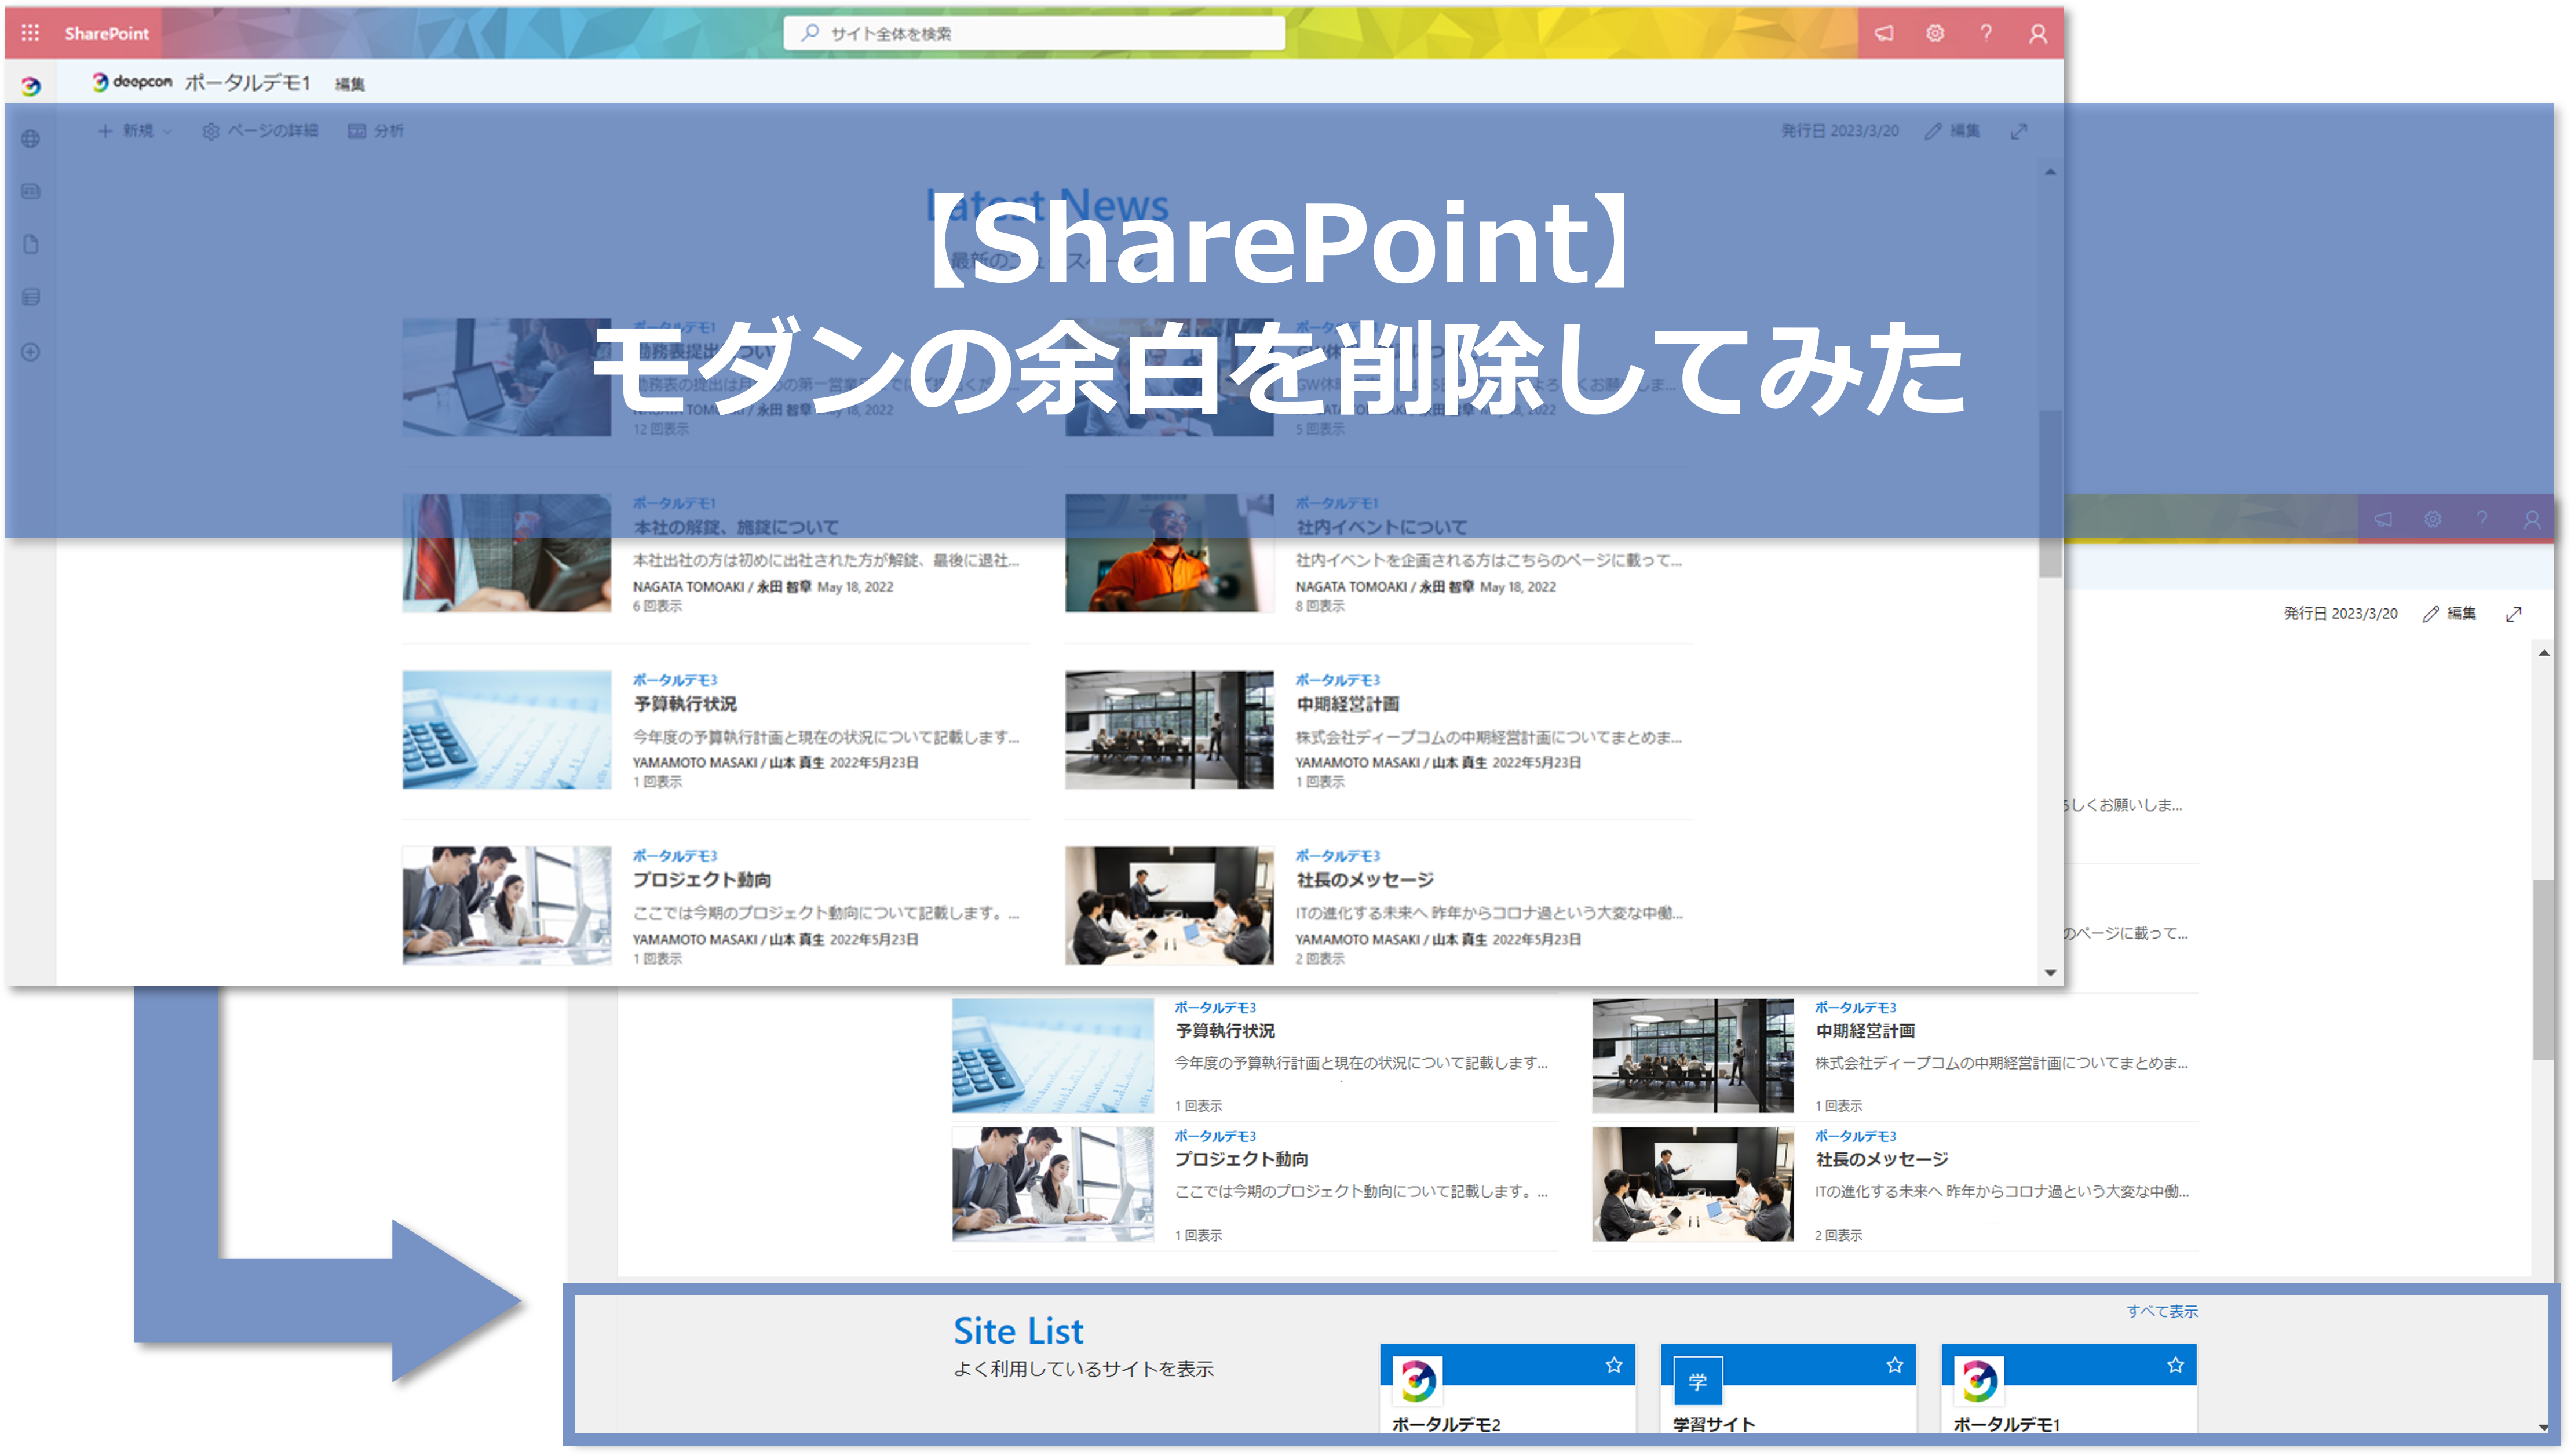Open the 社長のメッセージ meeting thumbnail
This screenshot has height=1456, width=2571.
click(1168, 905)
